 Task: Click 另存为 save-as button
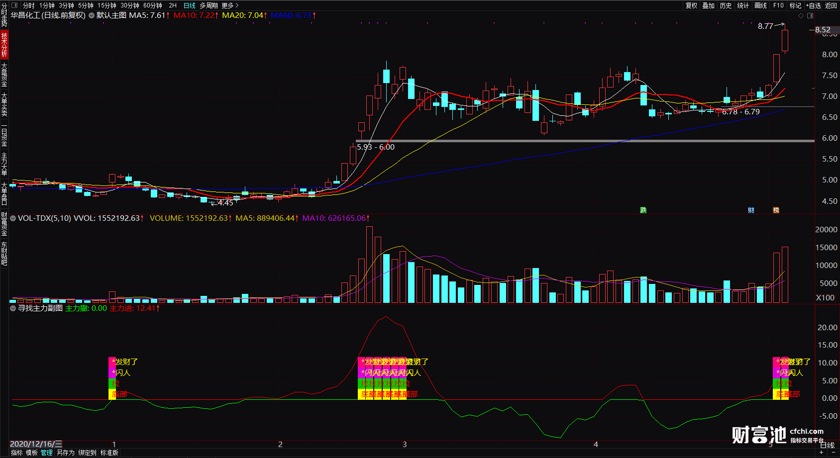click(x=65, y=453)
